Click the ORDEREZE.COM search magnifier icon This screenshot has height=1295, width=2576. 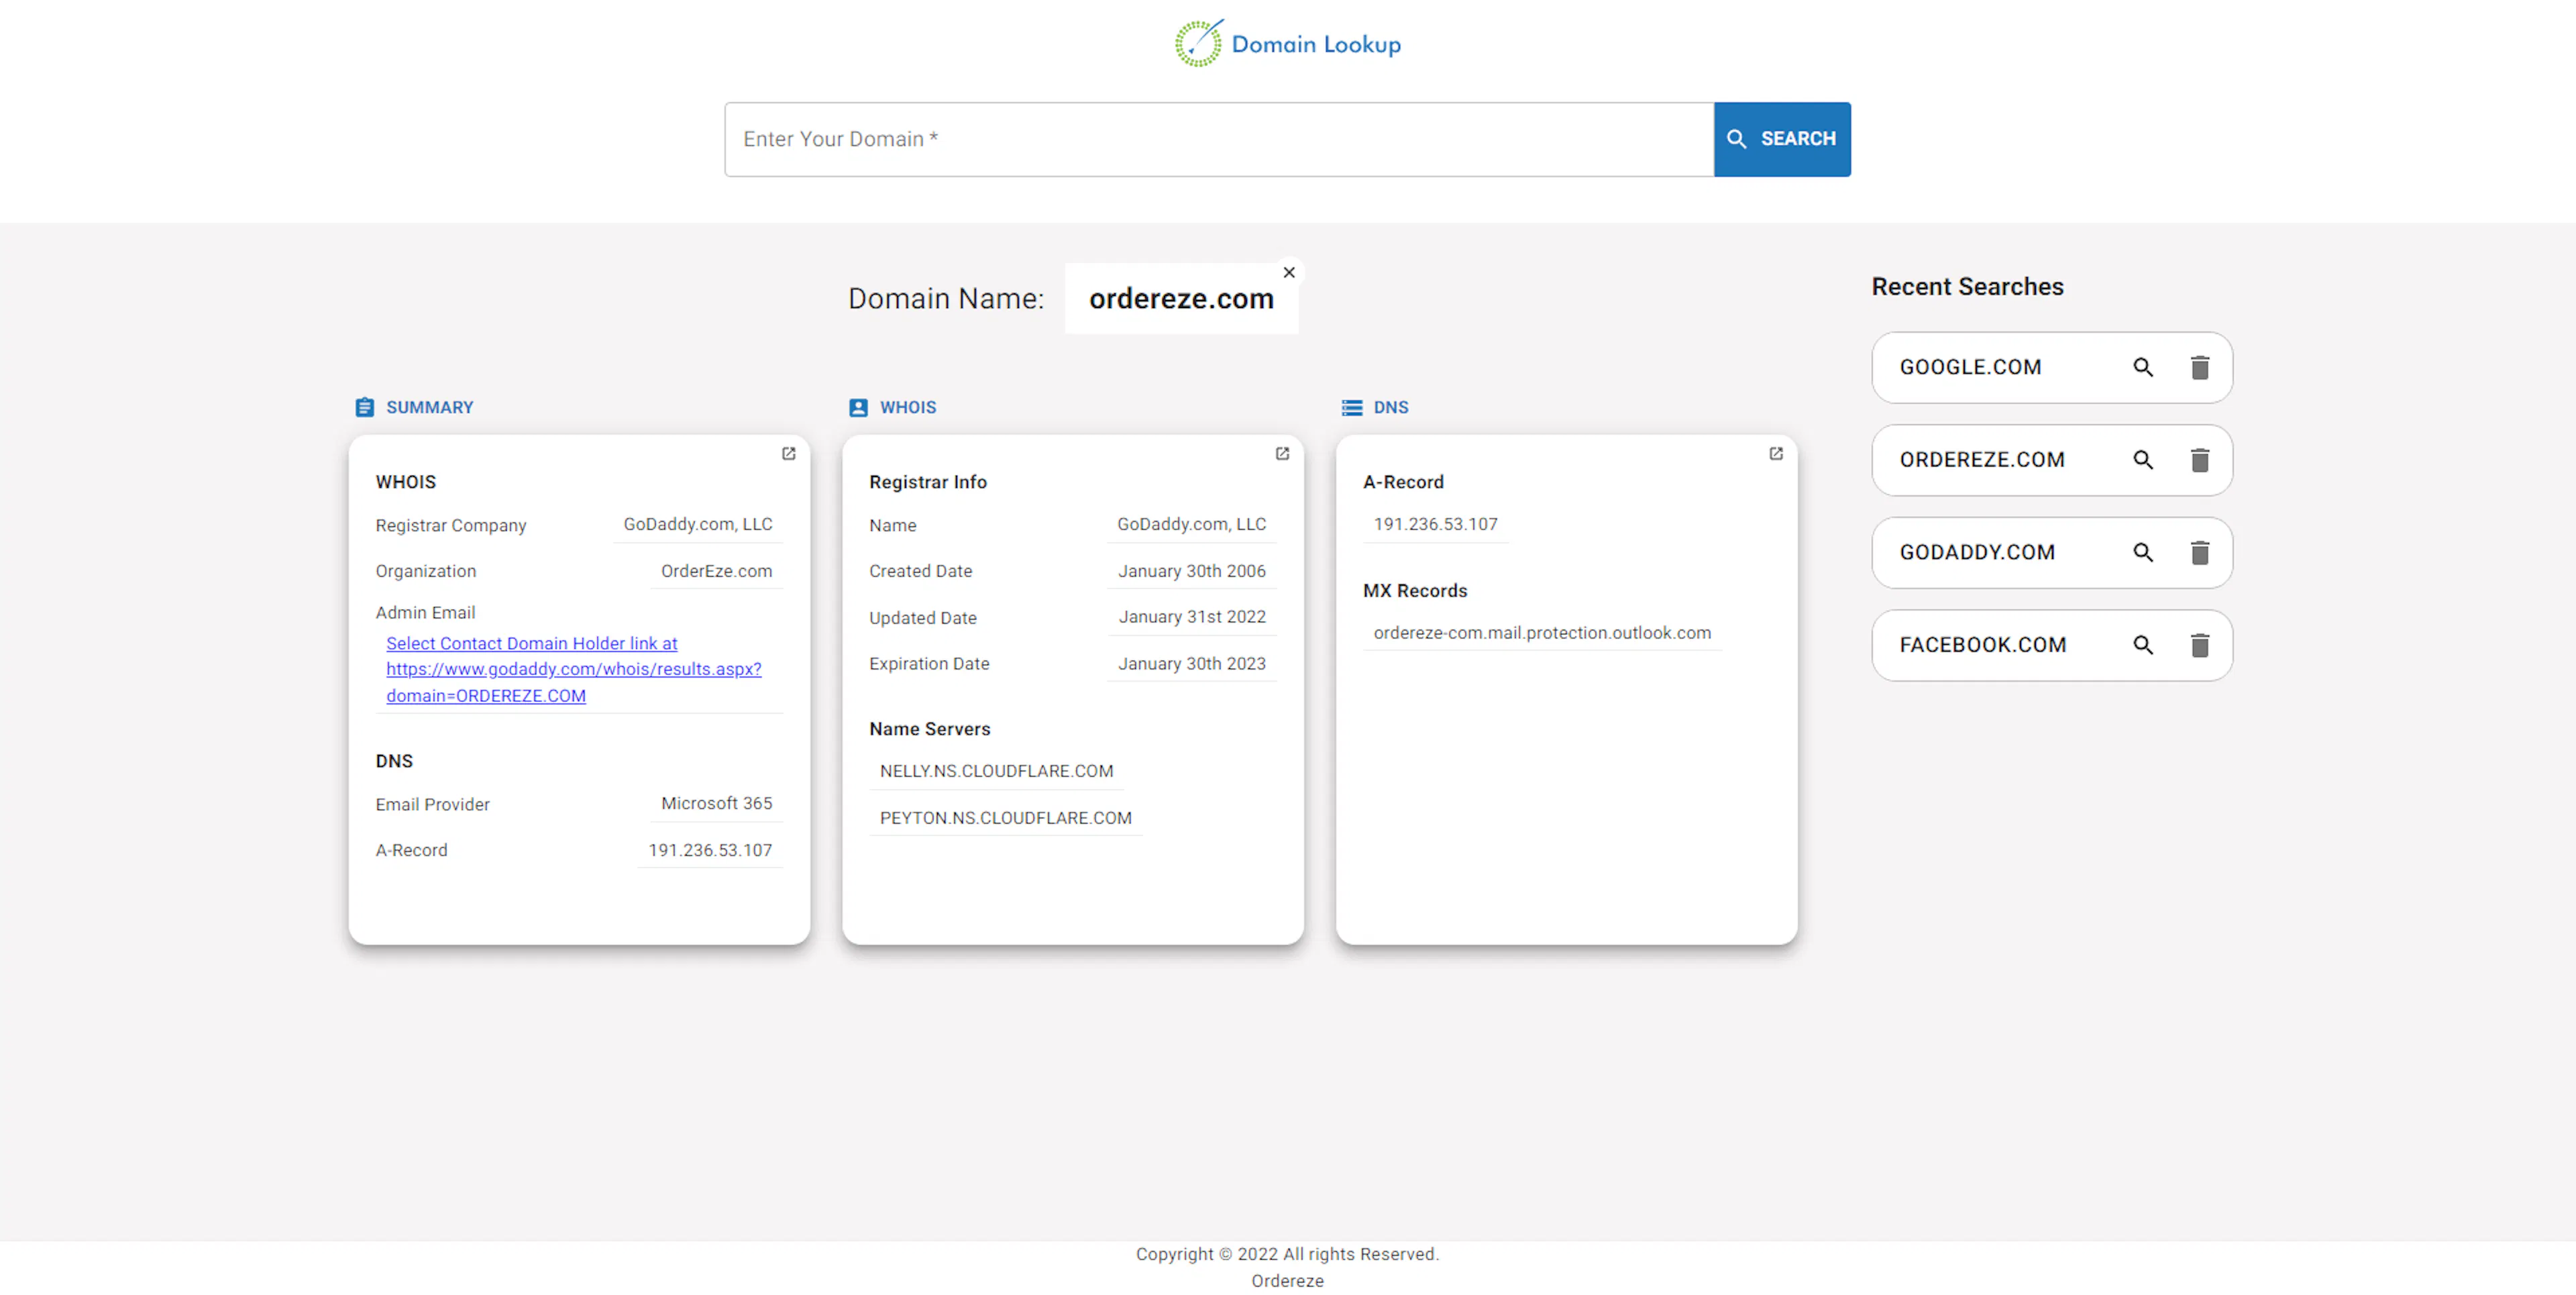[x=2142, y=460]
